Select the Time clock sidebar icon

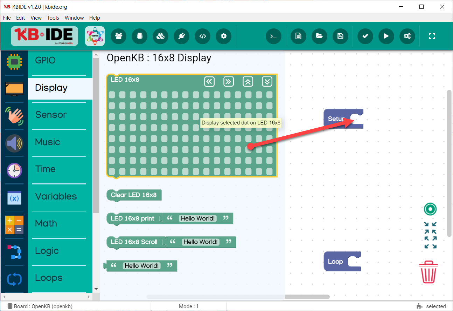(14, 170)
